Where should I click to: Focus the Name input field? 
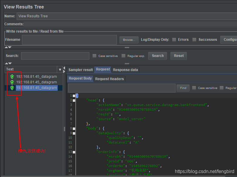(x=127, y=16)
